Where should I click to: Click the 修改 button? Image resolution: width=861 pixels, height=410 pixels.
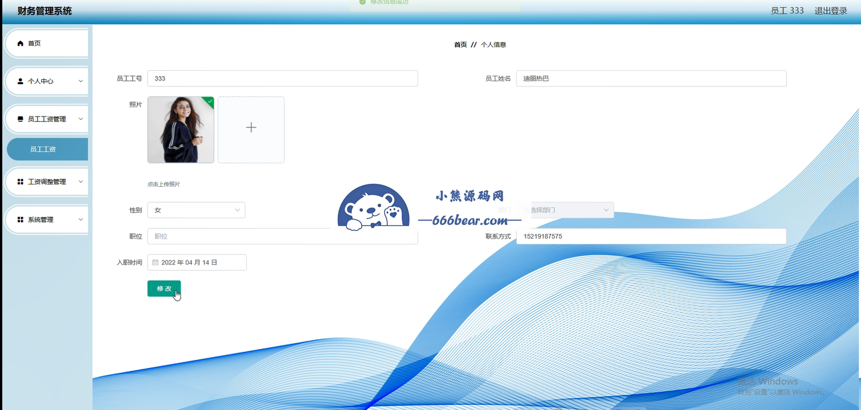coord(164,288)
